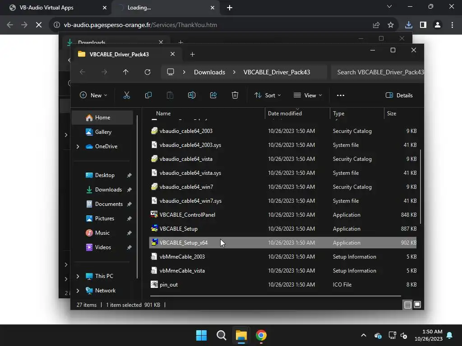Click the Explorer back arrow
Viewport: 462px width, 346px height.
[83, 72]
